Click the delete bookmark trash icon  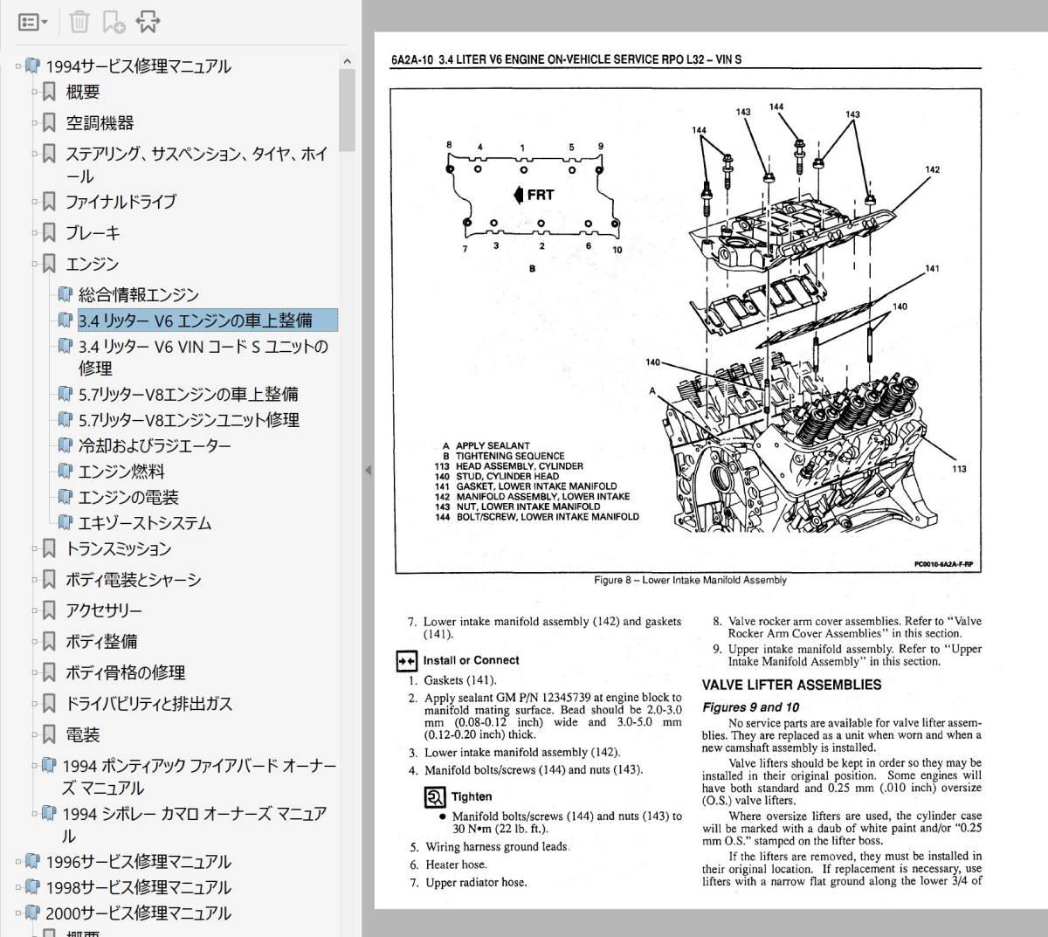pos(79,22)
